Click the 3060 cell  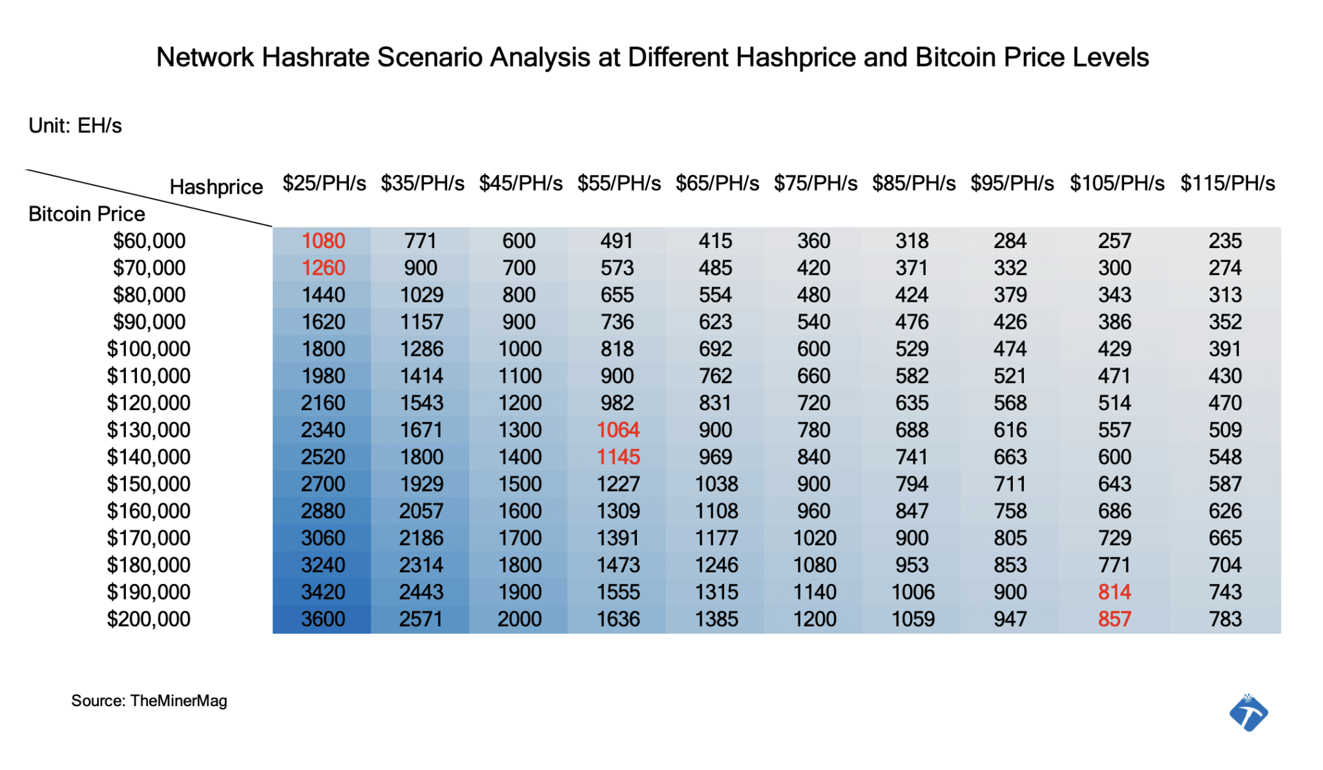[x=323, y=538]
